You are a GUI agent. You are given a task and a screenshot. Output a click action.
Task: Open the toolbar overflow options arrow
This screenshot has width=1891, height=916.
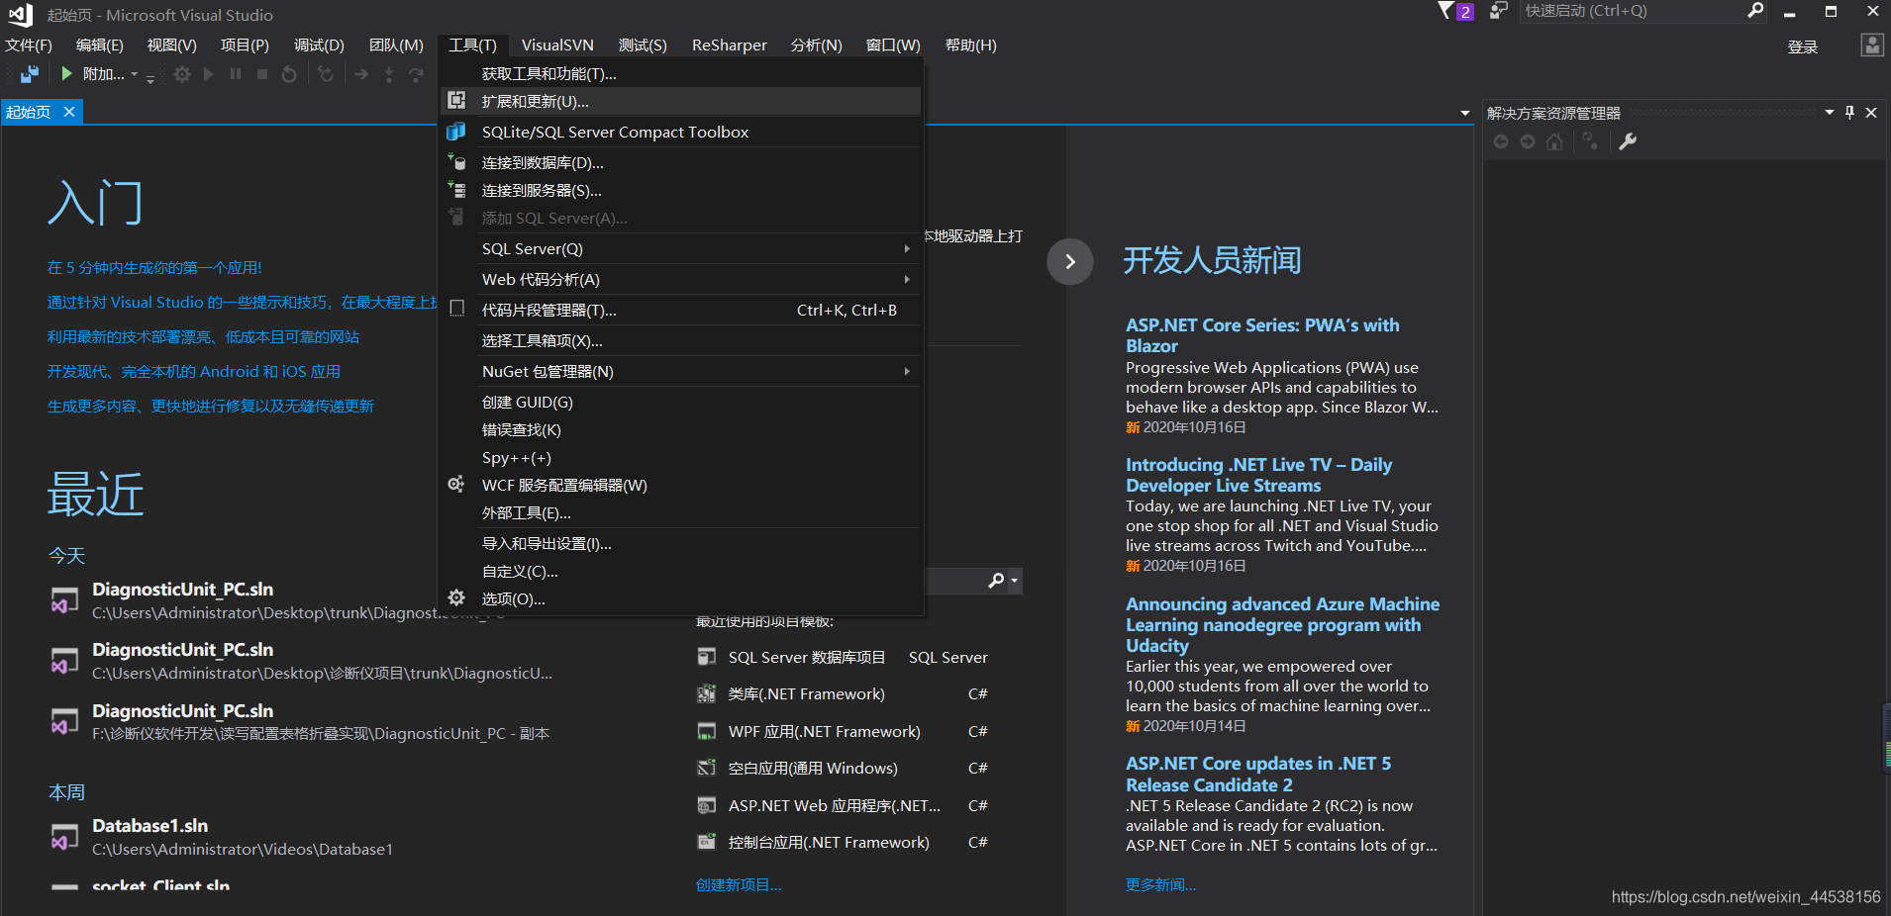coord(150,77)
